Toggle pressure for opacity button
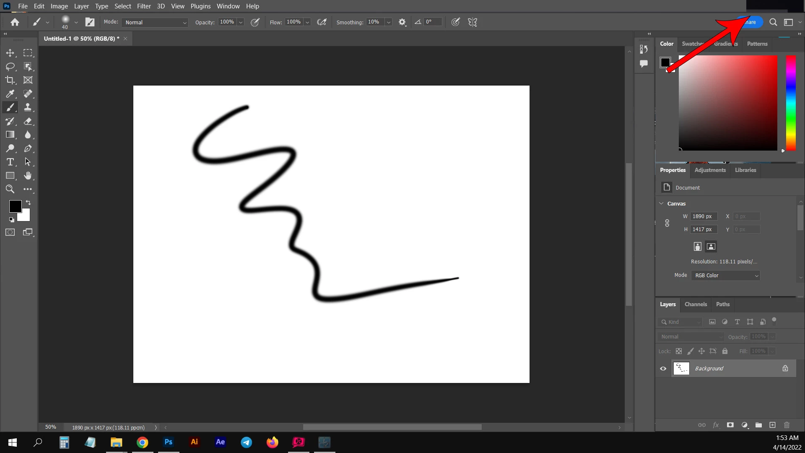 point(255,22)
